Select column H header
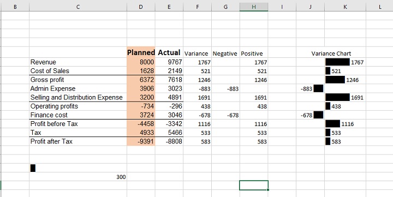 (254, 7)
